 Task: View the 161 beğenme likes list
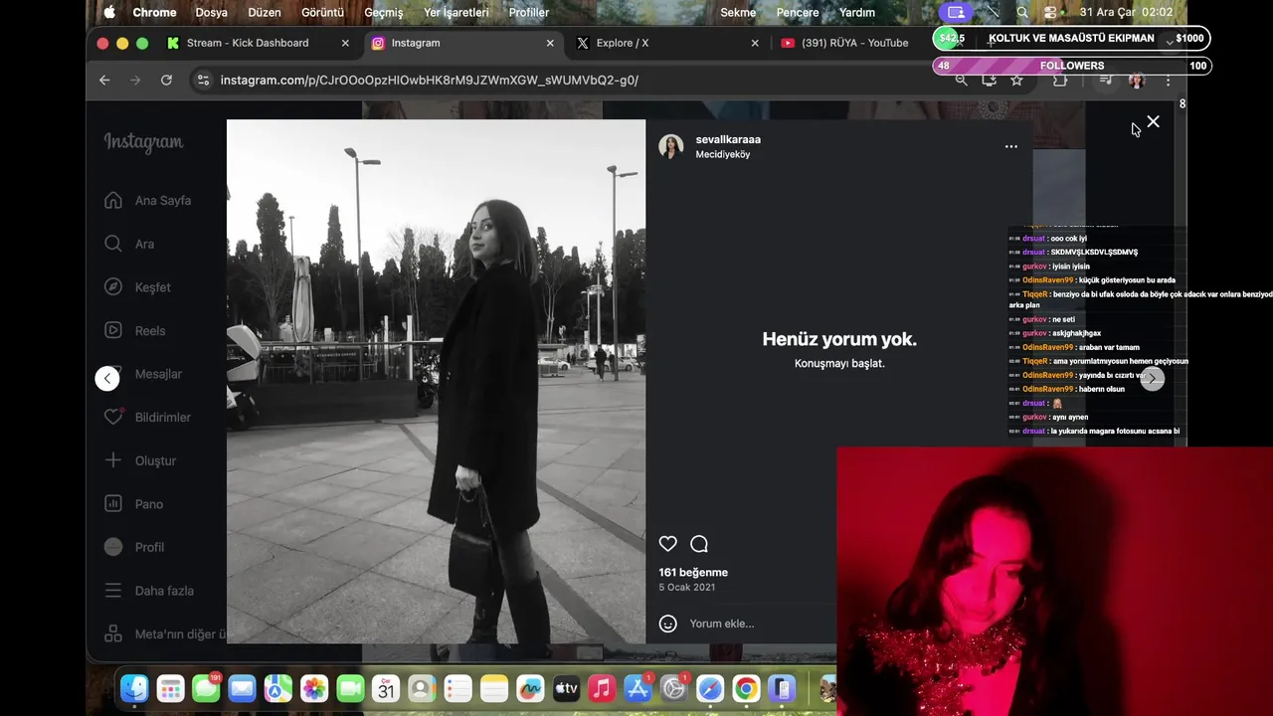(693, 572)
